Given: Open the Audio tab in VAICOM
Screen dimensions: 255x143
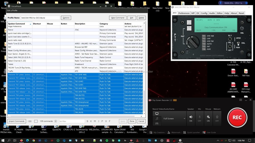Looking at the screenshot, I should click(212, 13).
